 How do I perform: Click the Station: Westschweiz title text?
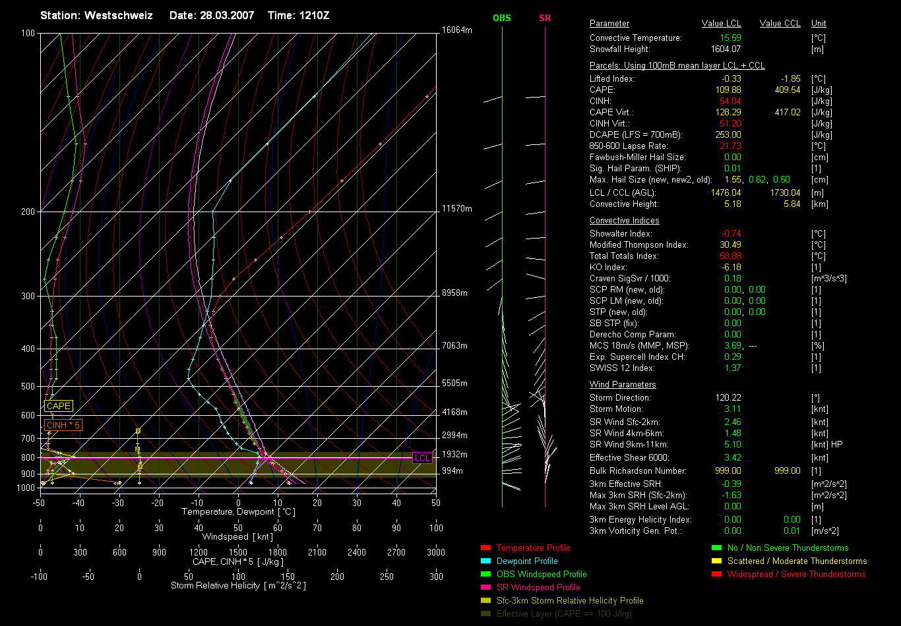[x=96, y=15]
